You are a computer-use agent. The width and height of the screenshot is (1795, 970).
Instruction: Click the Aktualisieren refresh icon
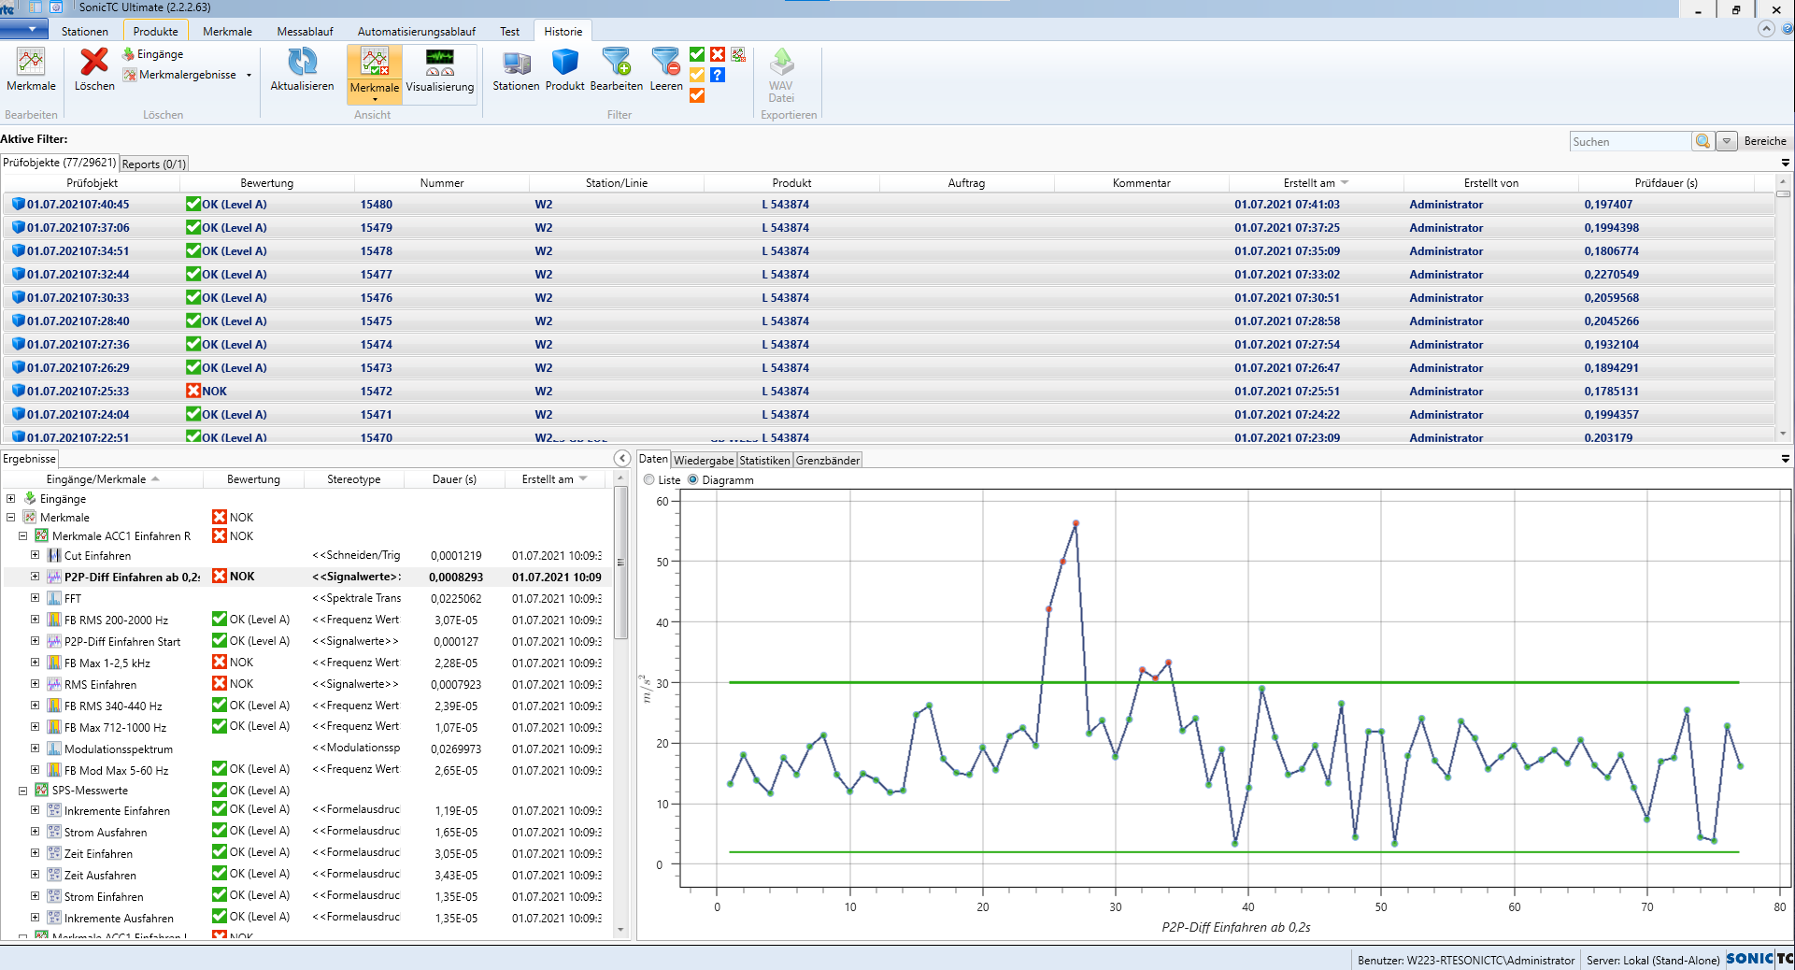point(301,65)
